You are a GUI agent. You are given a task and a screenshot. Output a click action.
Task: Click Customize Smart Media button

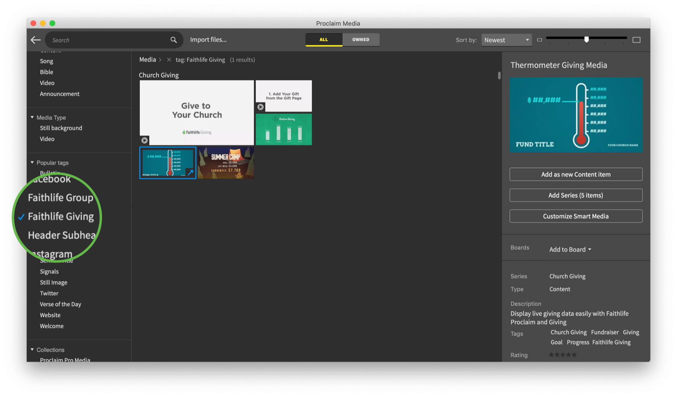click(x=576, y=216)
